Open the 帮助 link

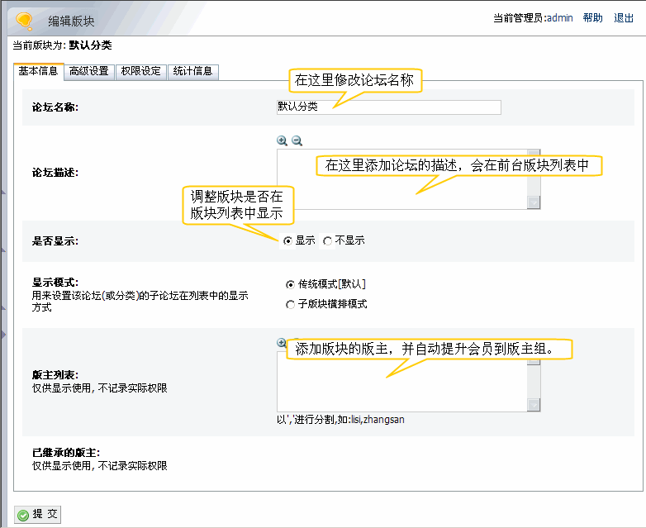[x=592, y=18]
